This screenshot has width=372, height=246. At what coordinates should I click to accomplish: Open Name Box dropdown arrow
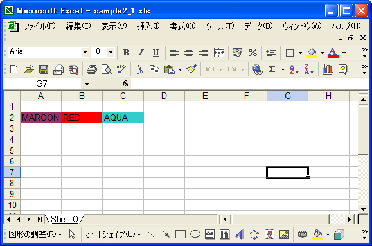(87, 83)
